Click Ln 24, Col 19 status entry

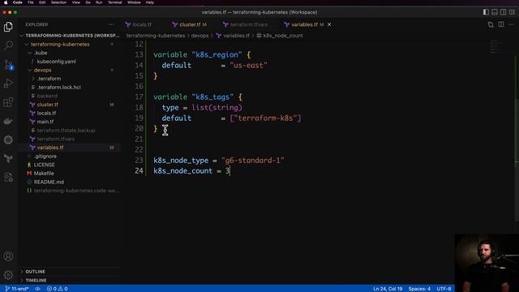tap(388, 289)
